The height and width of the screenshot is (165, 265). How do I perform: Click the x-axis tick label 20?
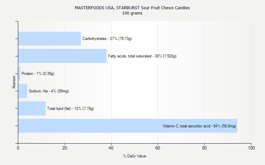[65, 148]
